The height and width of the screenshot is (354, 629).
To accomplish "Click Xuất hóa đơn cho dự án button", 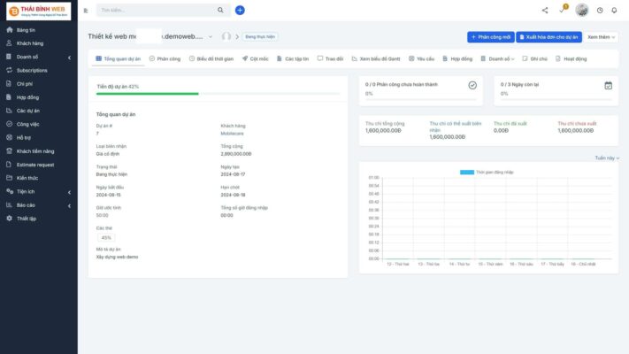I will pos(548,37).
